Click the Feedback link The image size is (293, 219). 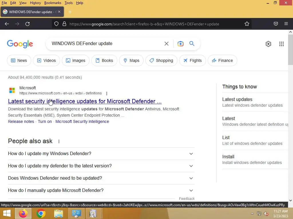click(x=187, y=199)
